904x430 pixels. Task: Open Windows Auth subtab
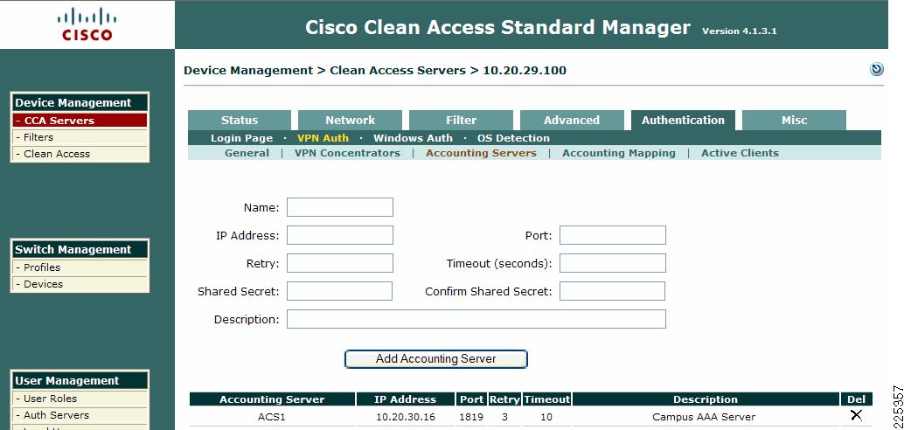point(413,138)
